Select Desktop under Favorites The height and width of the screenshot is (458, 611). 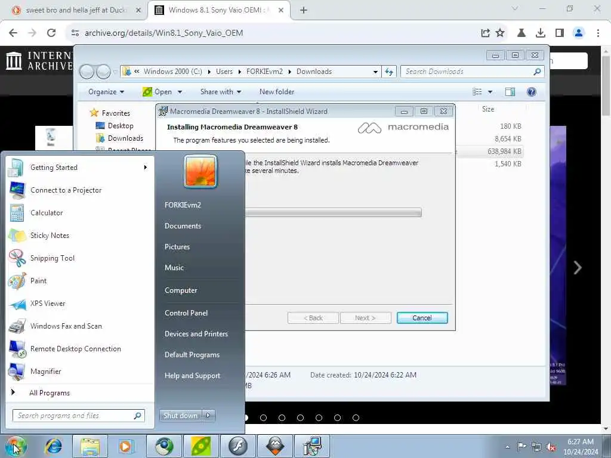click(121, 126)
